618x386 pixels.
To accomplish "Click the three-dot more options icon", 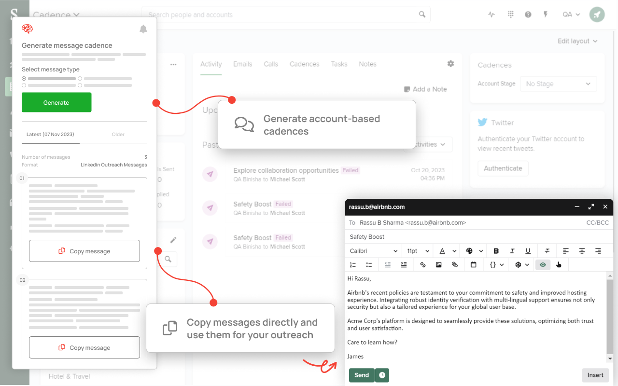I will tap(173, 64).
